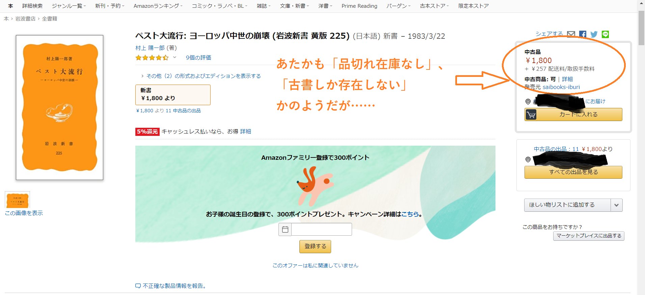645x295 pixels.
Task: Click the calendar icon beside birthday field
Action: 285,229
